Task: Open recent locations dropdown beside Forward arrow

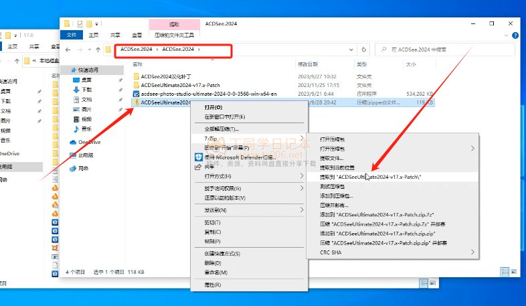Action: pos(89,50)
